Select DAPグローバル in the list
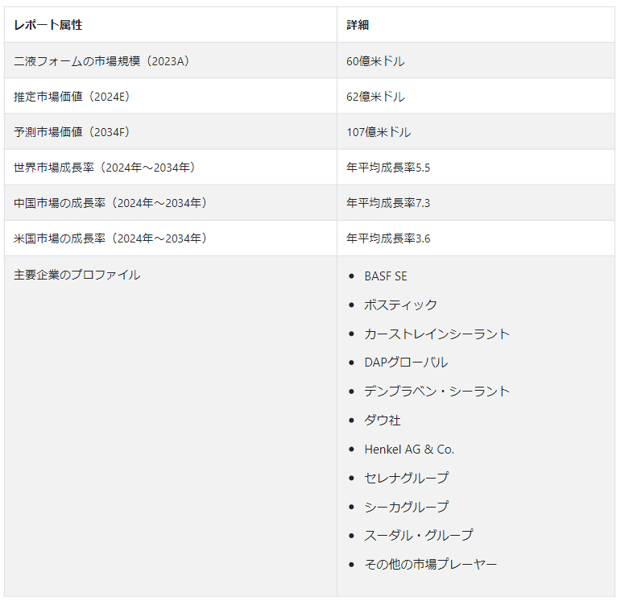The width and height of the screenshot is (621, 601). click(x=406, y=363)
